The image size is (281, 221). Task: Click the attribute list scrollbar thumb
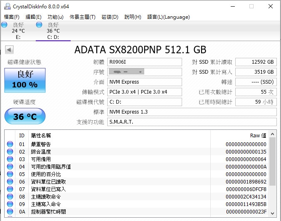pos(272,161)
